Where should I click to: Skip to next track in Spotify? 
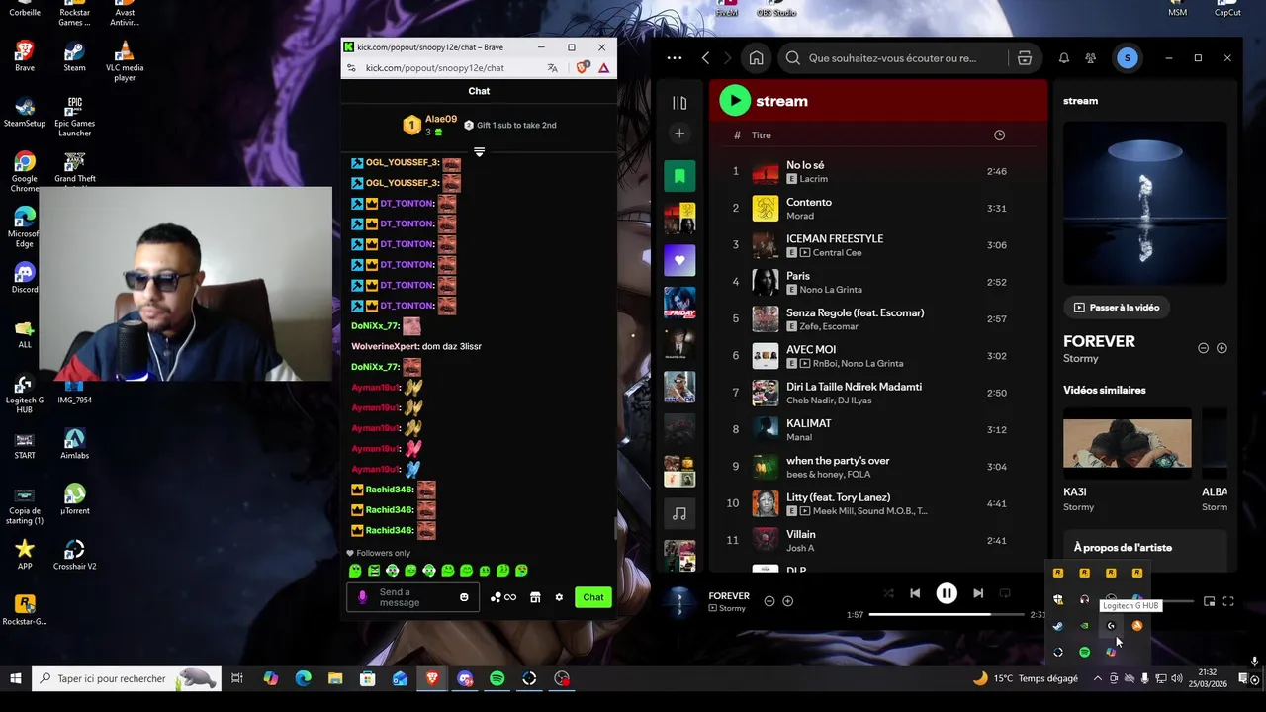[978, 593]
